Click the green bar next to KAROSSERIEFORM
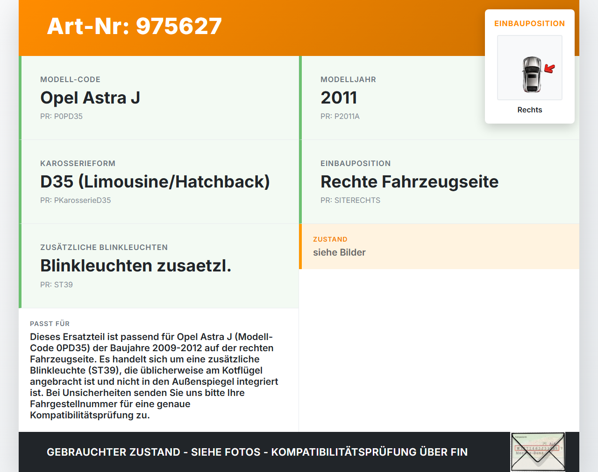 [20, 181]
